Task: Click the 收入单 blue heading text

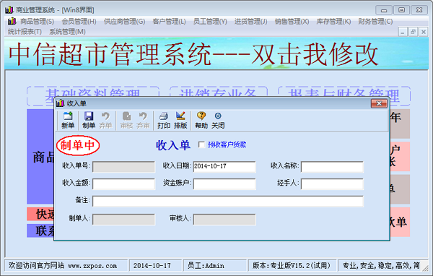Action: click(173, 145)
